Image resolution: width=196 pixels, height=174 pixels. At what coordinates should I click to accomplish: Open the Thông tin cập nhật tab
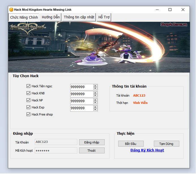(x=79, y=17)
